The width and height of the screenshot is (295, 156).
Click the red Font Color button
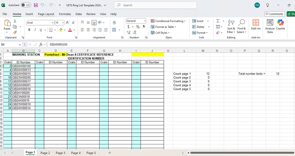(x=70, y=30)
